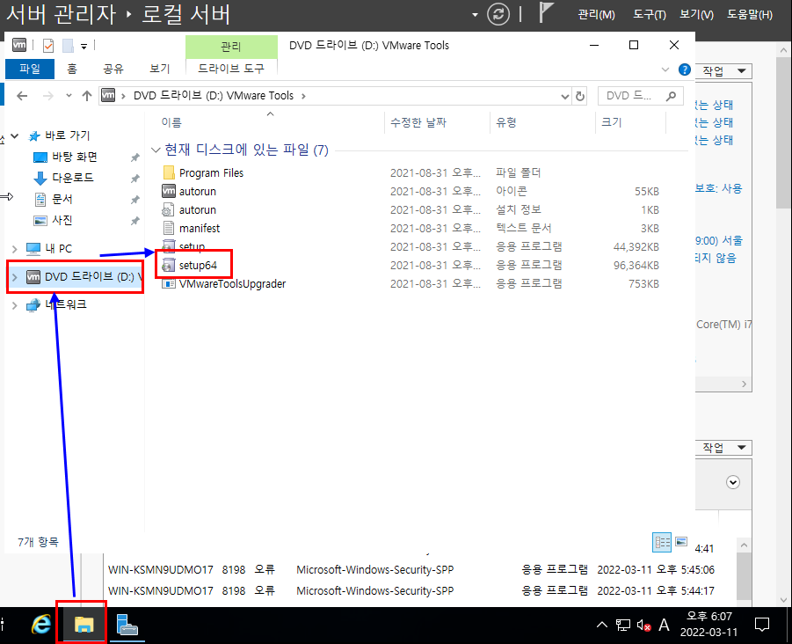Click Server Manager refresh circular icon
The width and height of the screenshot is (792, 644).
click(498, 14)
